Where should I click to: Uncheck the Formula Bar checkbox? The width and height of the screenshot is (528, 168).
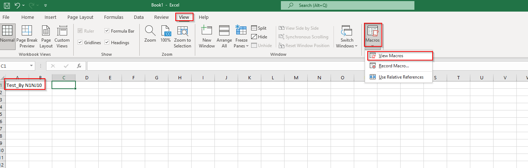[107, 31]
